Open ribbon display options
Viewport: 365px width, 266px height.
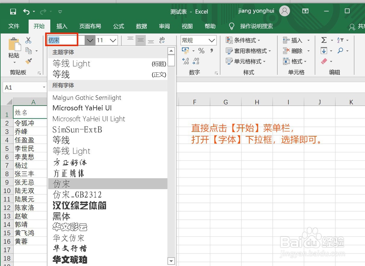tap(305, 11)
